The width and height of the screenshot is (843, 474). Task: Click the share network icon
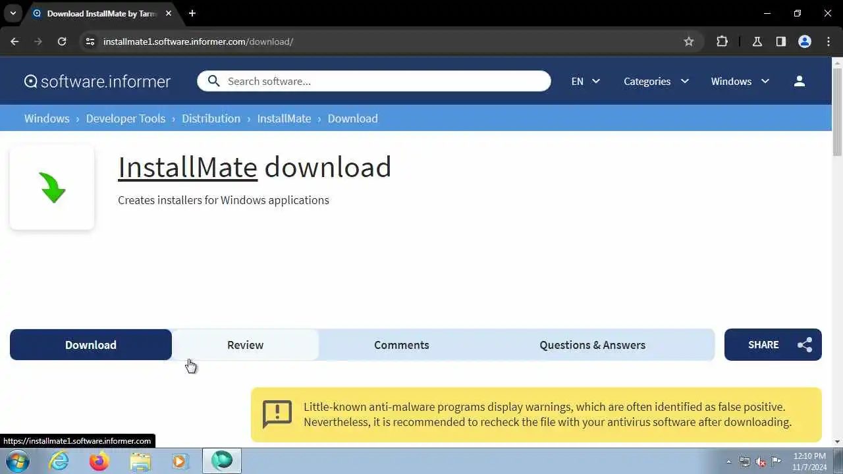pos(805,345)
